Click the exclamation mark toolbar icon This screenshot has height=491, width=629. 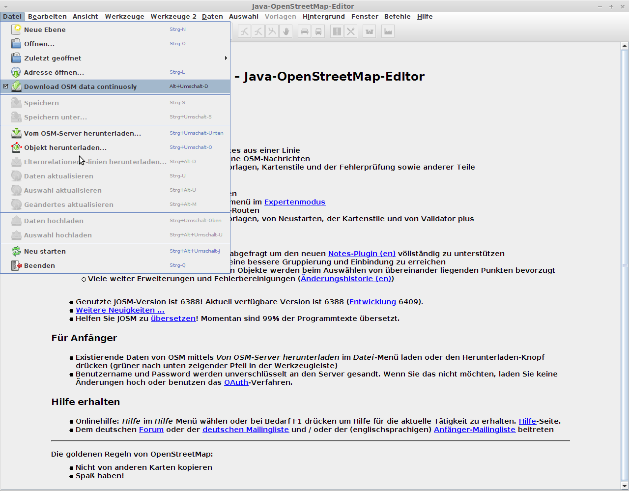(x=337, y=31)
